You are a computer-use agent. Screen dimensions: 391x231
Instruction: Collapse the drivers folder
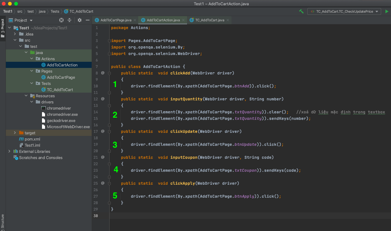[x=31, y=102]
